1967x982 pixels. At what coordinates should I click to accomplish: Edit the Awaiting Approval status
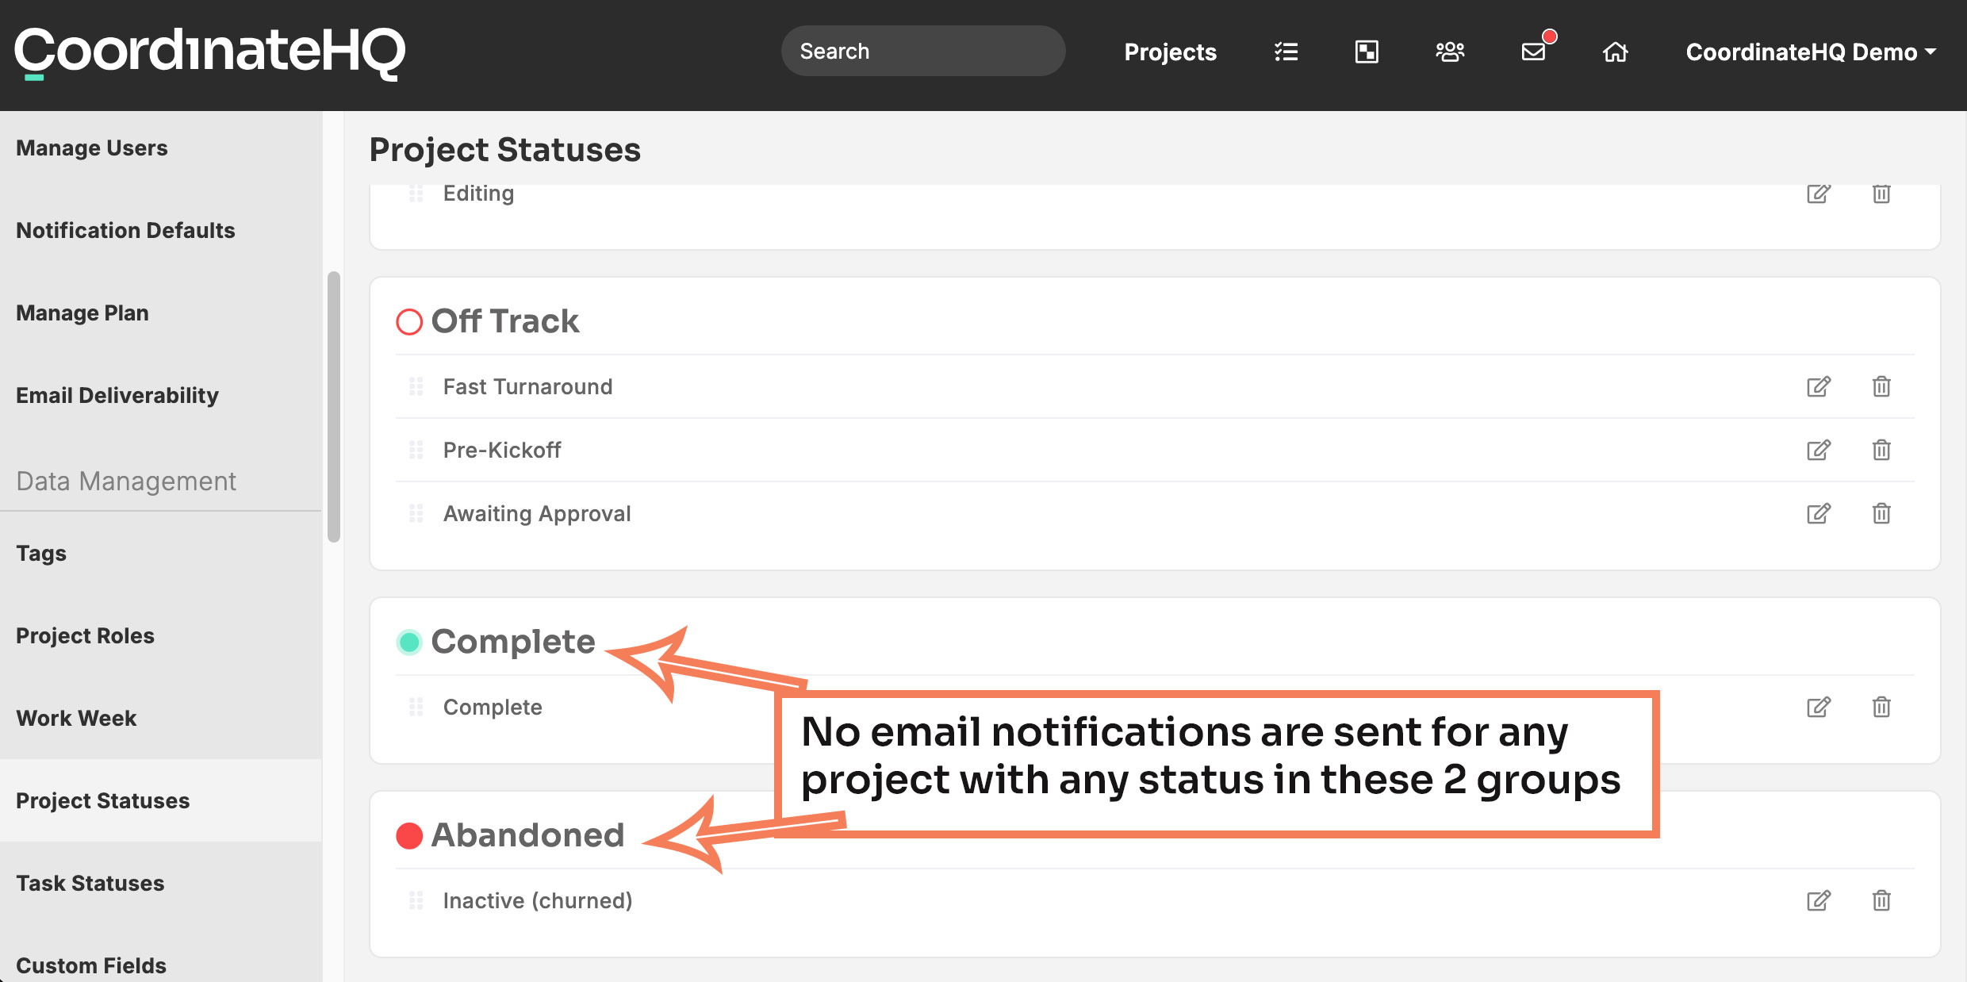(x=1819, y=513)
